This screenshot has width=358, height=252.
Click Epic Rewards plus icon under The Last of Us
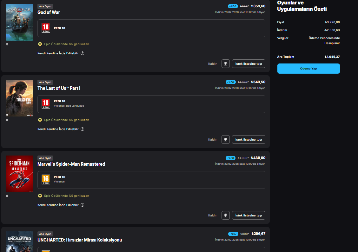click(40, 120)
